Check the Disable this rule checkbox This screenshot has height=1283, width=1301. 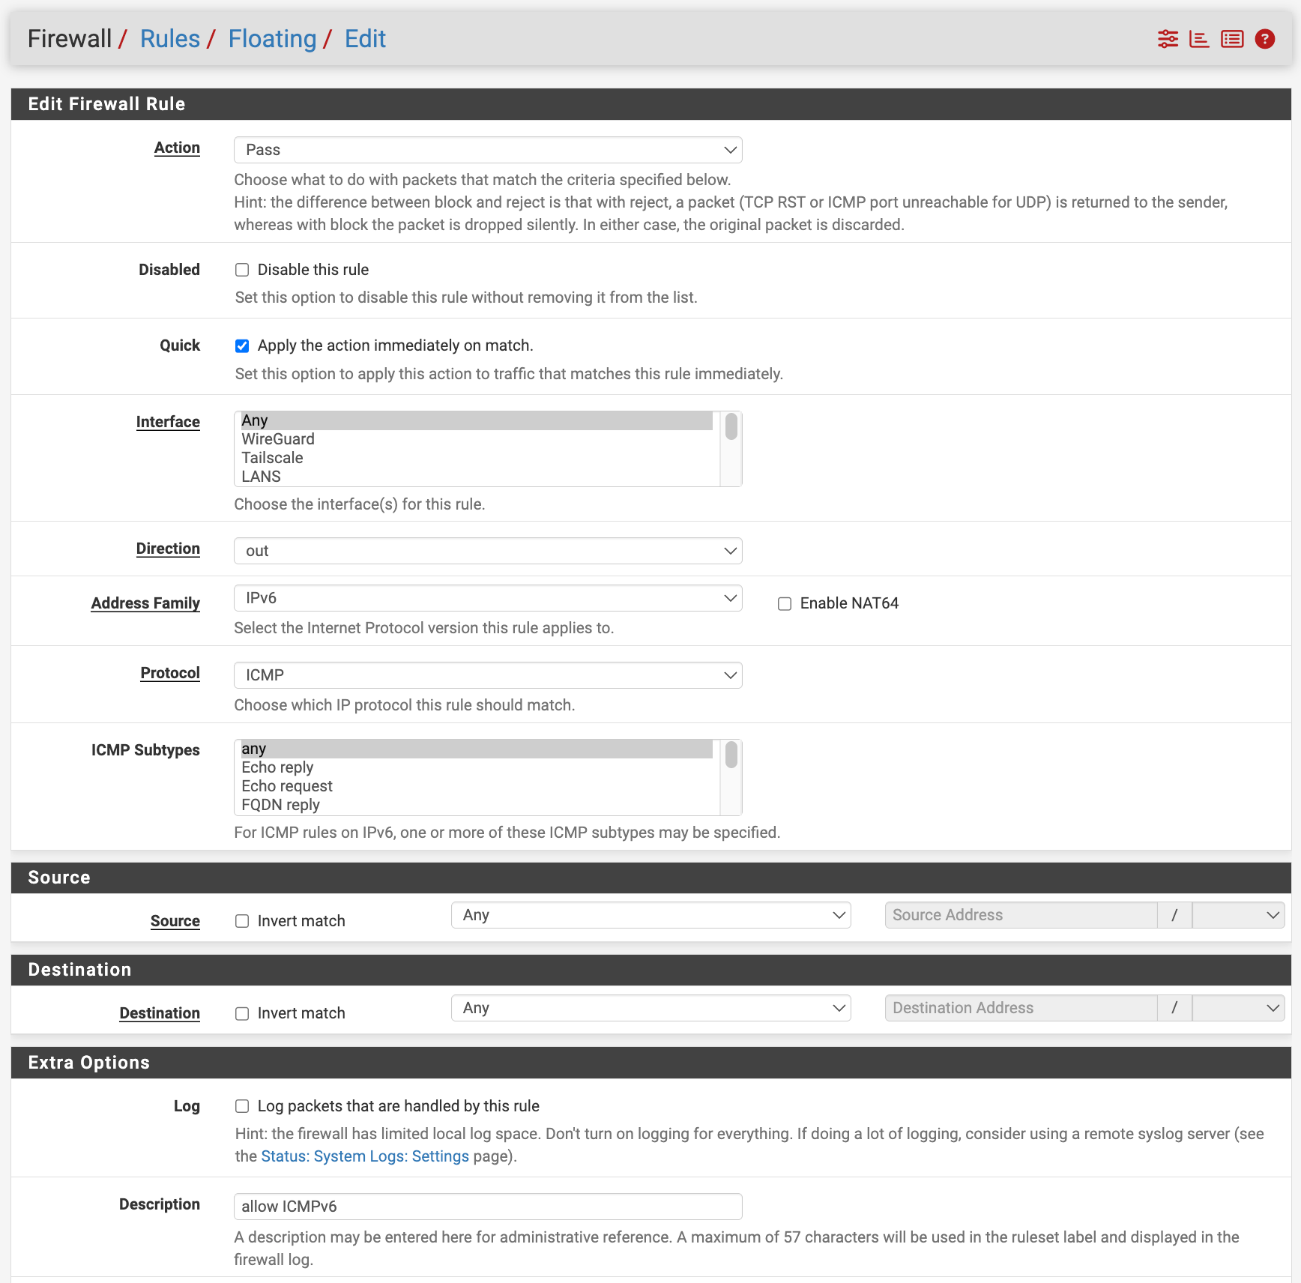pyautogui.click(x=242, y=270)
